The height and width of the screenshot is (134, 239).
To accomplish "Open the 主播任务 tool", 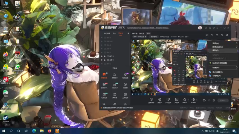I will [125, 96].
